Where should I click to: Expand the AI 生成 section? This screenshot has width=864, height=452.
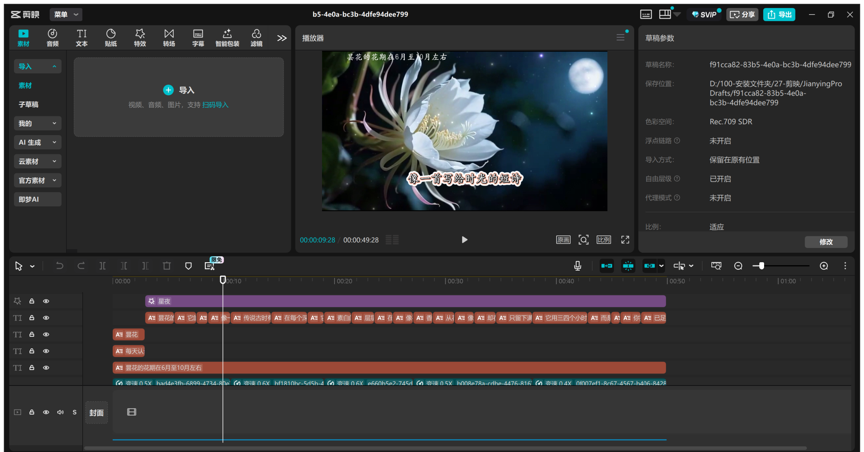point(37,142)
